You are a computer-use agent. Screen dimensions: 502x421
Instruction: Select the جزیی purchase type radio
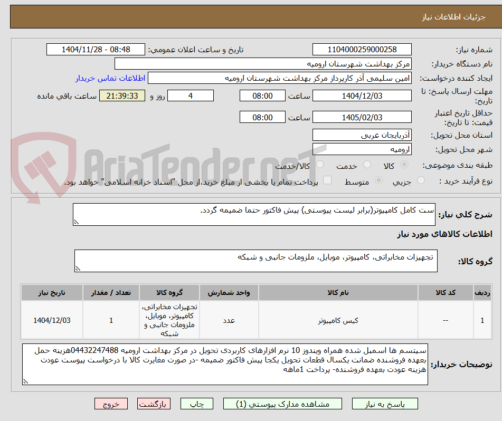tap(421, 180)
